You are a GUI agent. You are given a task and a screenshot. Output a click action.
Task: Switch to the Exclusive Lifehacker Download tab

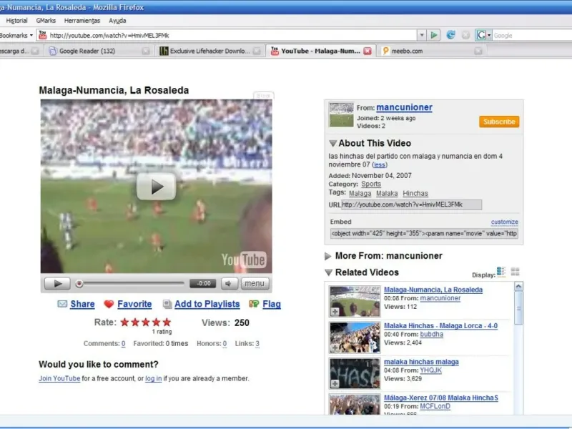tap(210, 51)
